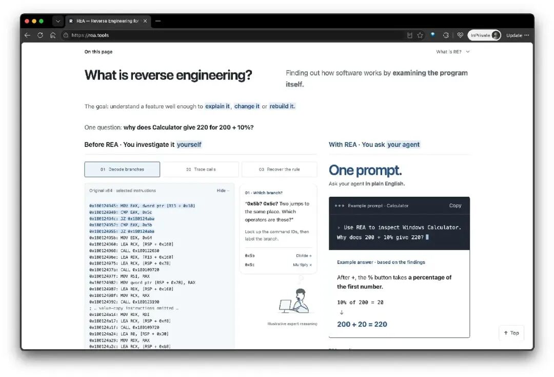Click the 'CMP EAX, 0x5c' instruction line
This screenshot has width=554, height=377.
pyautogui.click(x=121, y=212)
